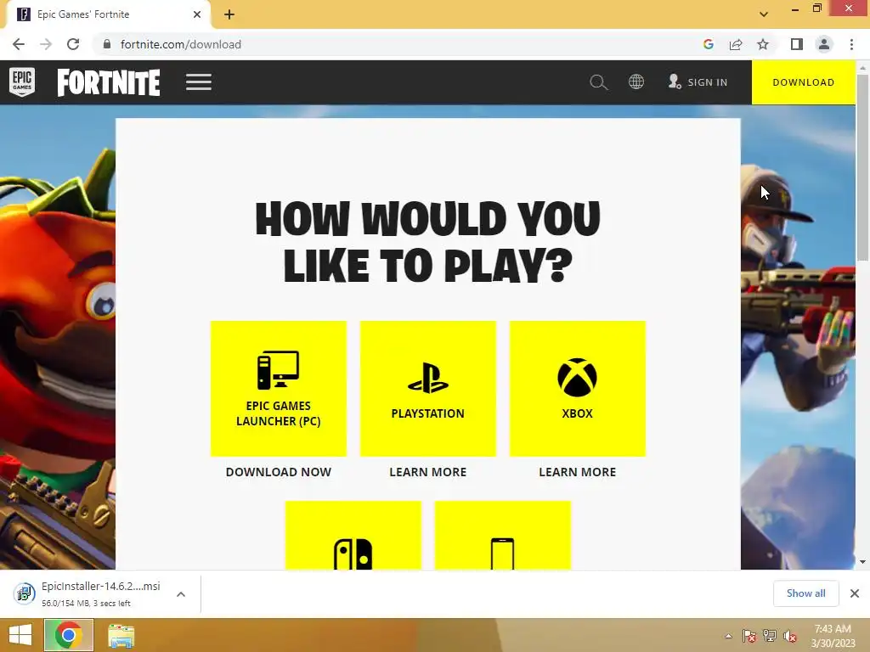Click the muted volume tray icon
870x652 pixels.
click(790, 636)
